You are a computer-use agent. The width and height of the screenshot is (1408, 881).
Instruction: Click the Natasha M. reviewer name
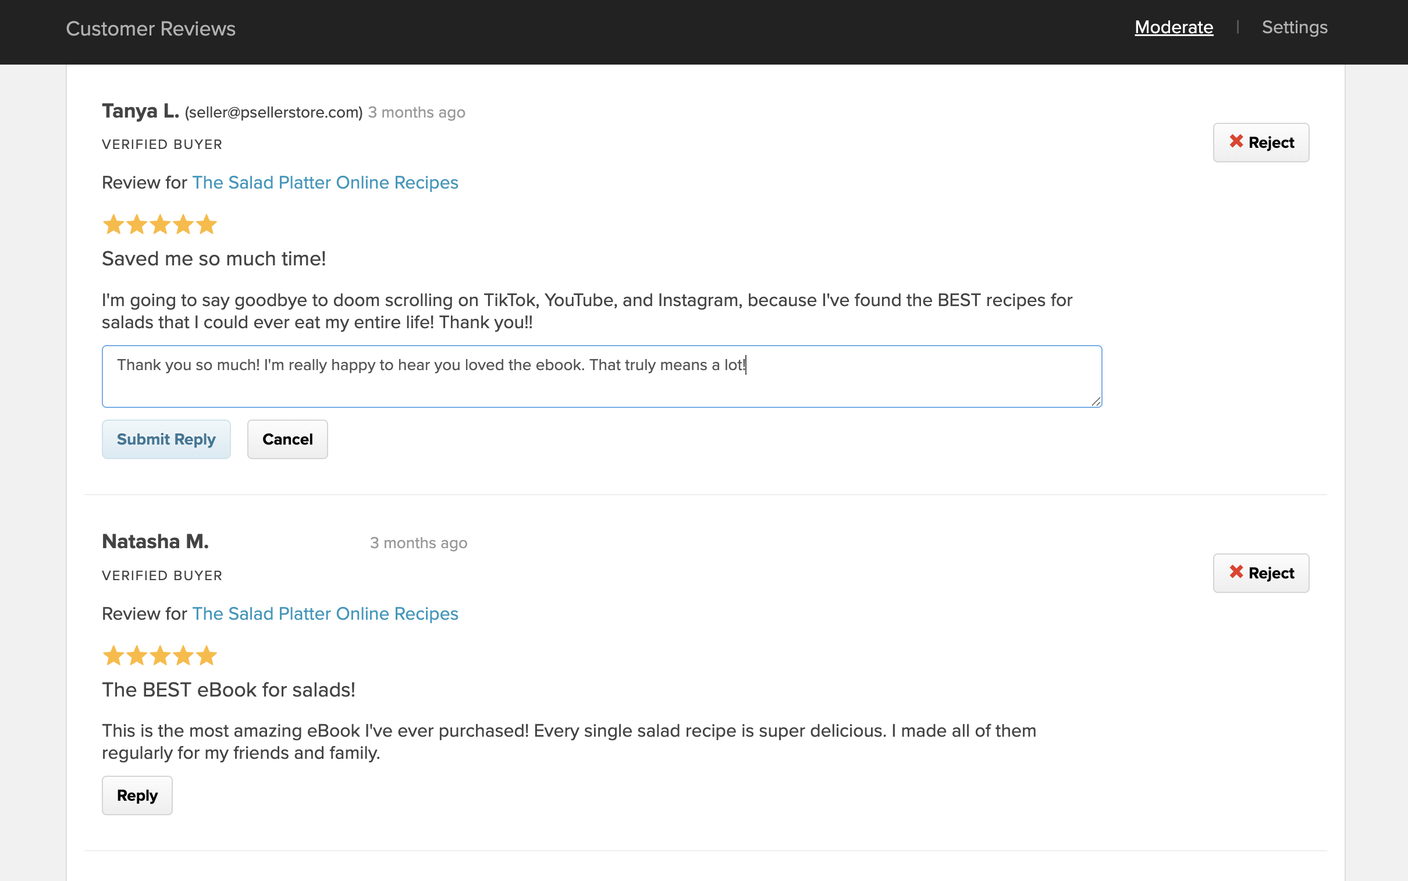(x=155, y=542)
